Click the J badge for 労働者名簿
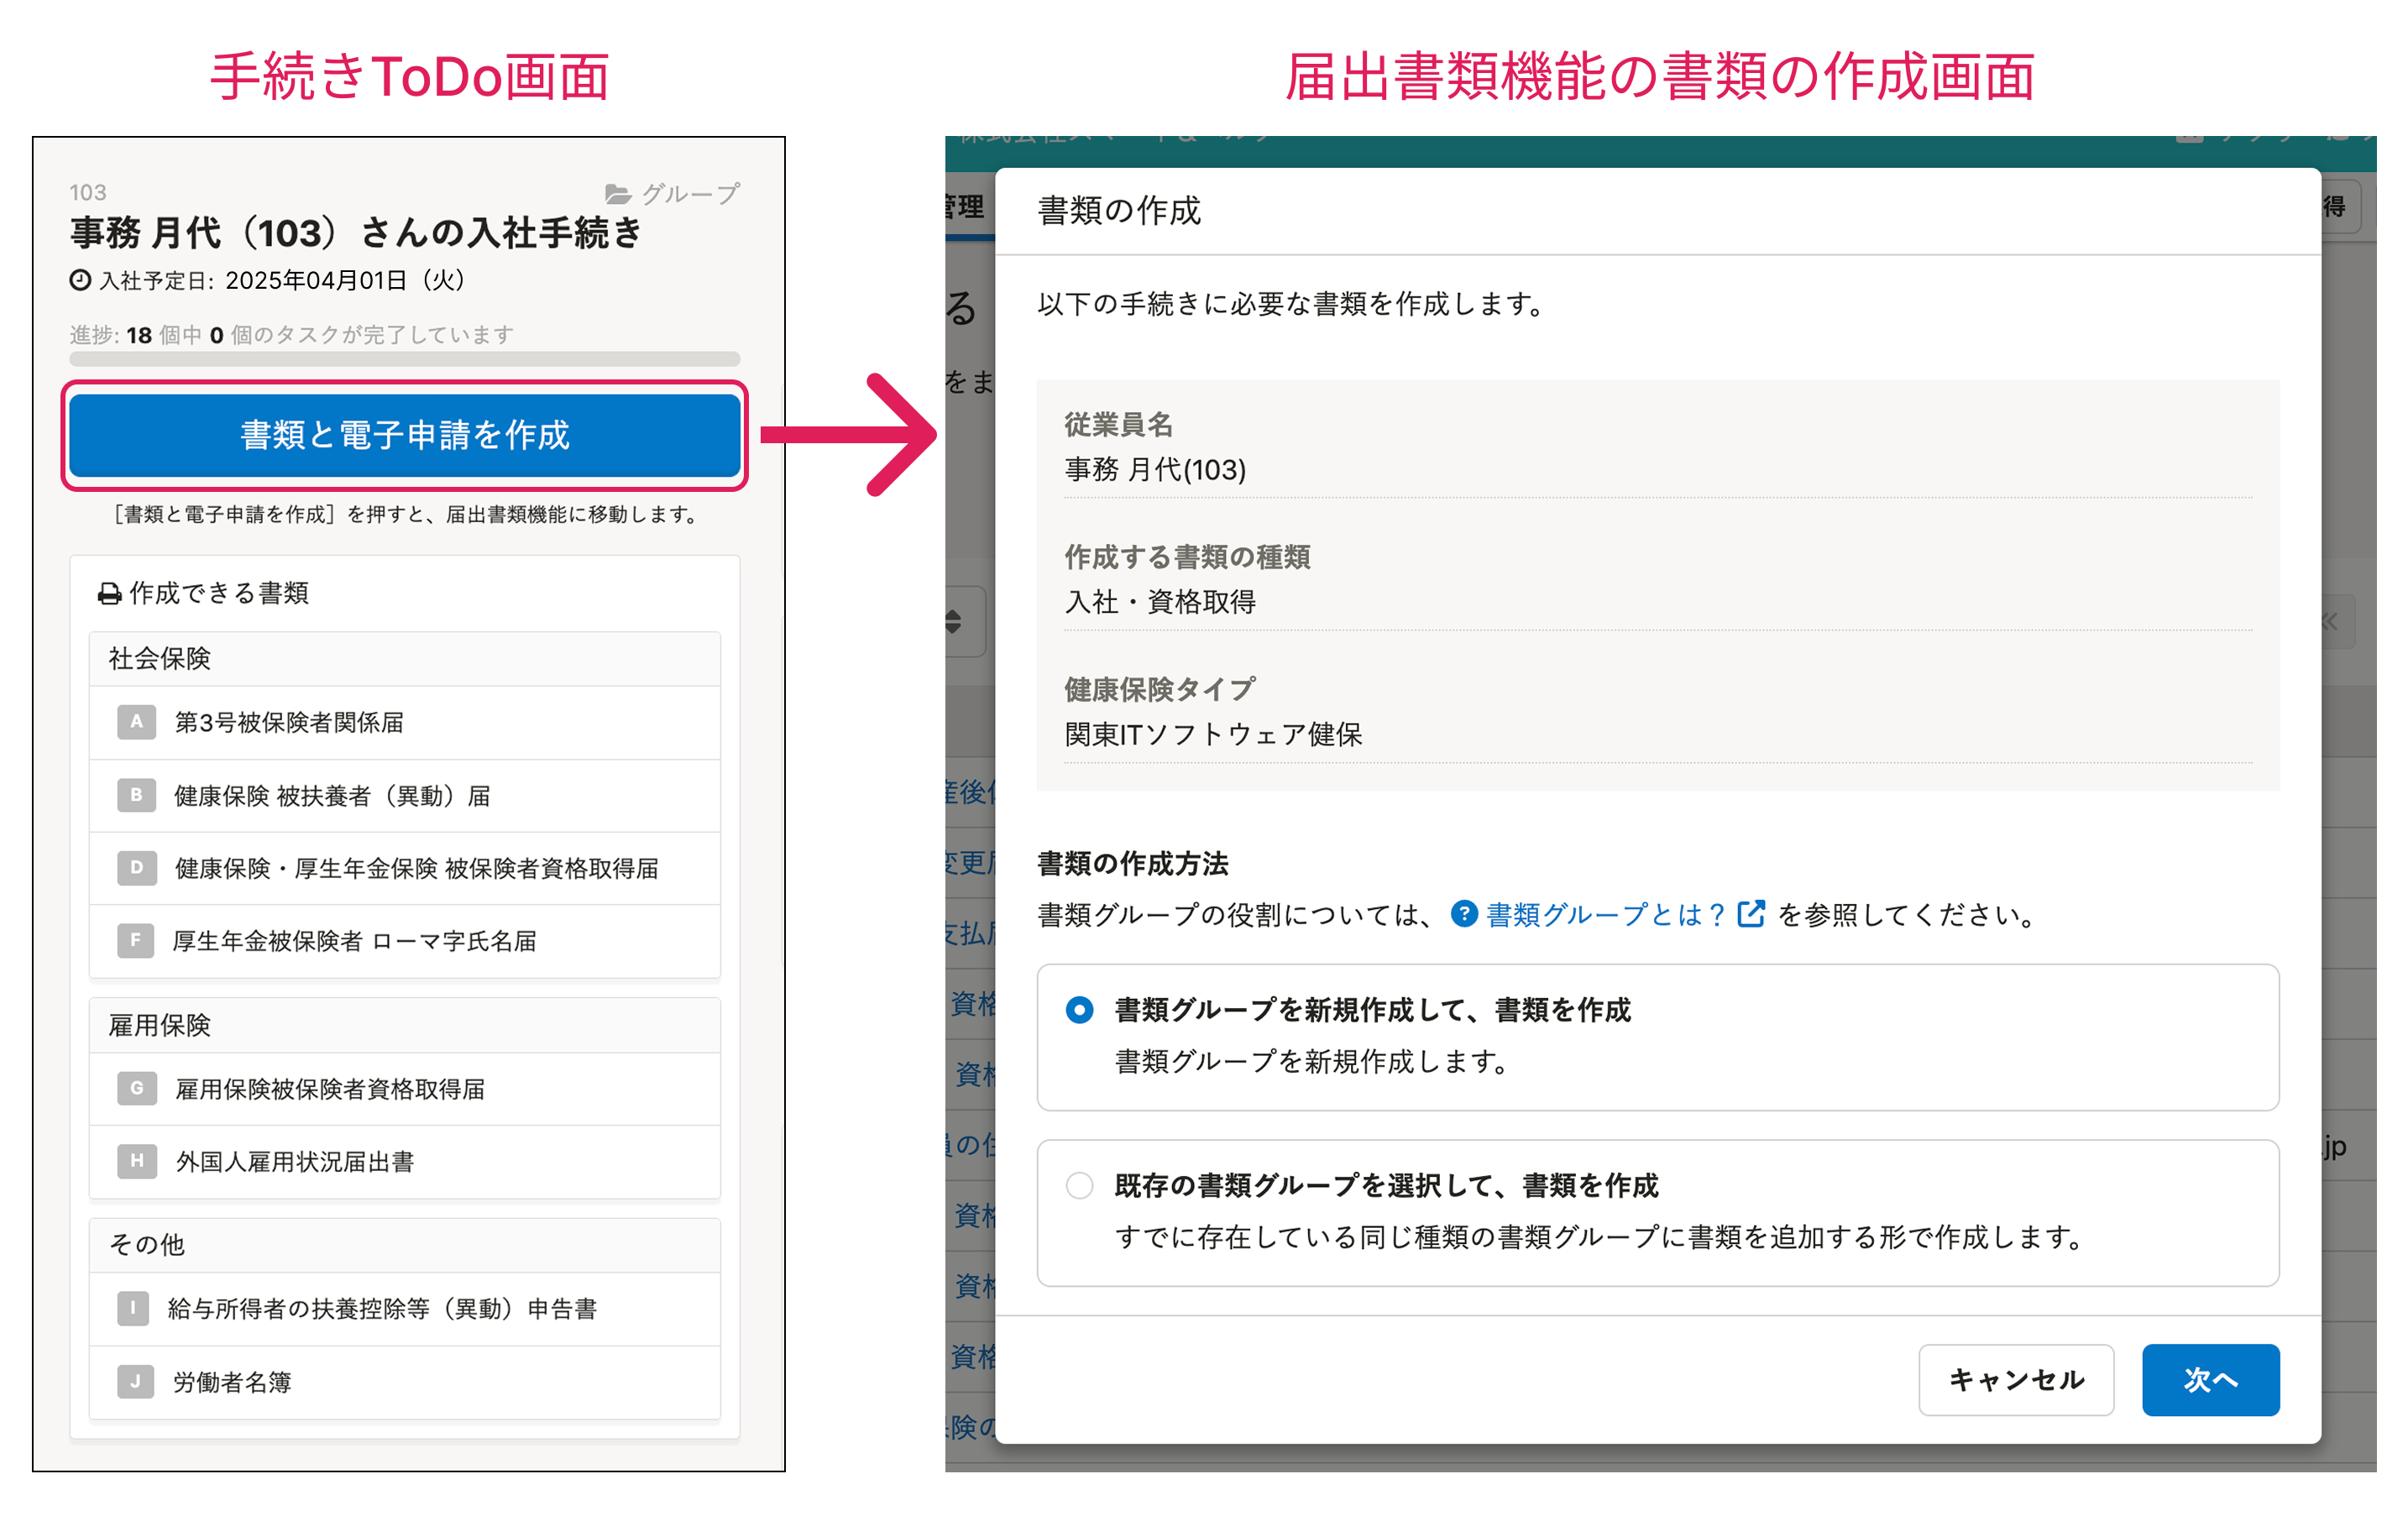This screenshot has width=2408, height=1521. [x=135, y=1381]
